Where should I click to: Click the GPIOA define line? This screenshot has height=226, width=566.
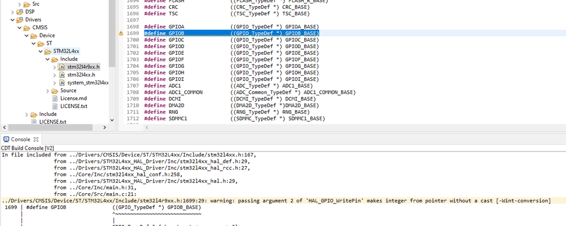pyautogui.click(x=231, y=27)
